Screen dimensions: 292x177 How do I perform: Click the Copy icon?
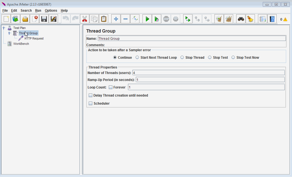[94, 19]
